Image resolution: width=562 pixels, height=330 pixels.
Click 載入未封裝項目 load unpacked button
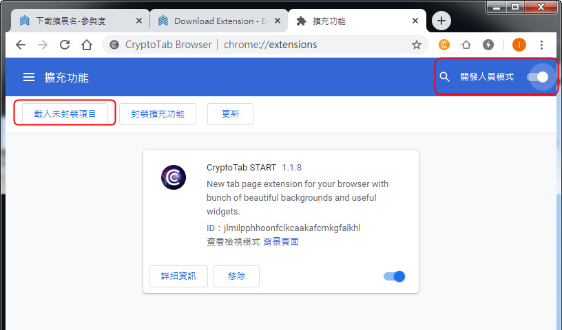65,114
